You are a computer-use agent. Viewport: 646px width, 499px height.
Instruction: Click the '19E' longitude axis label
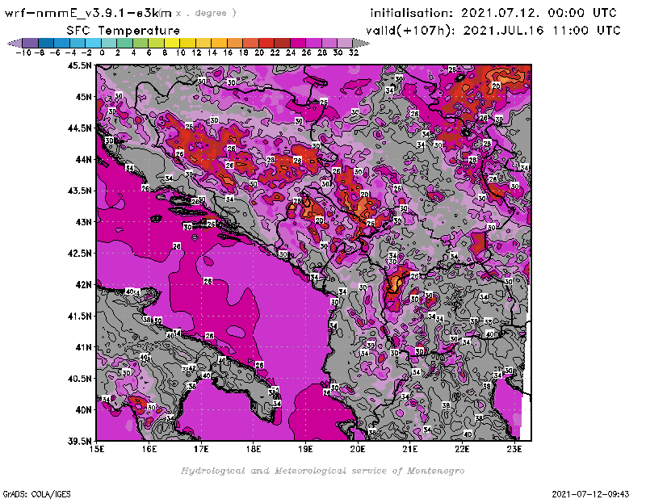pyautogui.click(x=306, y=449)
